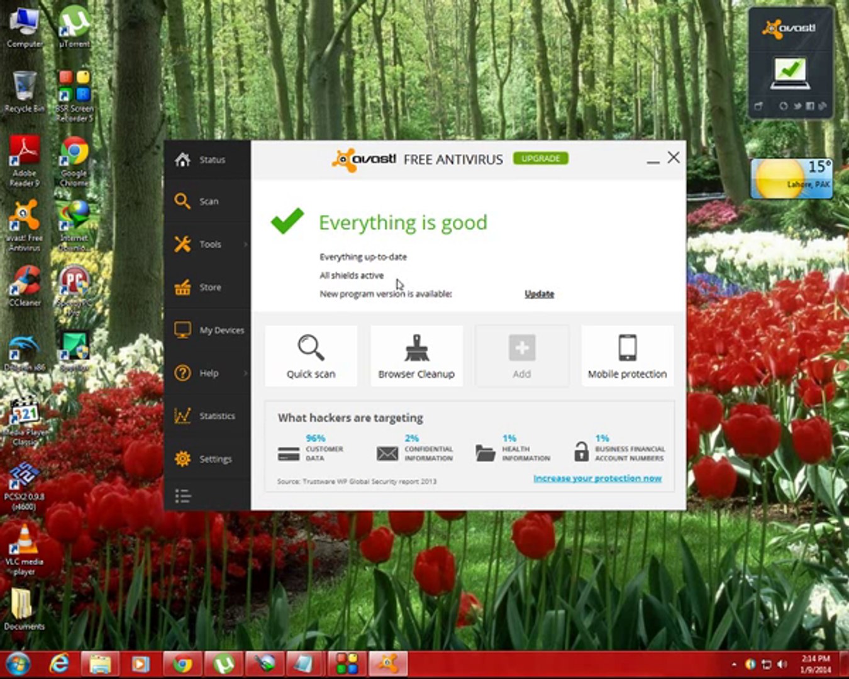
Task: Click the Documents folder on desktop
Action: coord(24,609)
